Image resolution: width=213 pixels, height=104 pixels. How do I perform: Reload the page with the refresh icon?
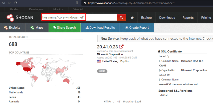click(16, 3)
